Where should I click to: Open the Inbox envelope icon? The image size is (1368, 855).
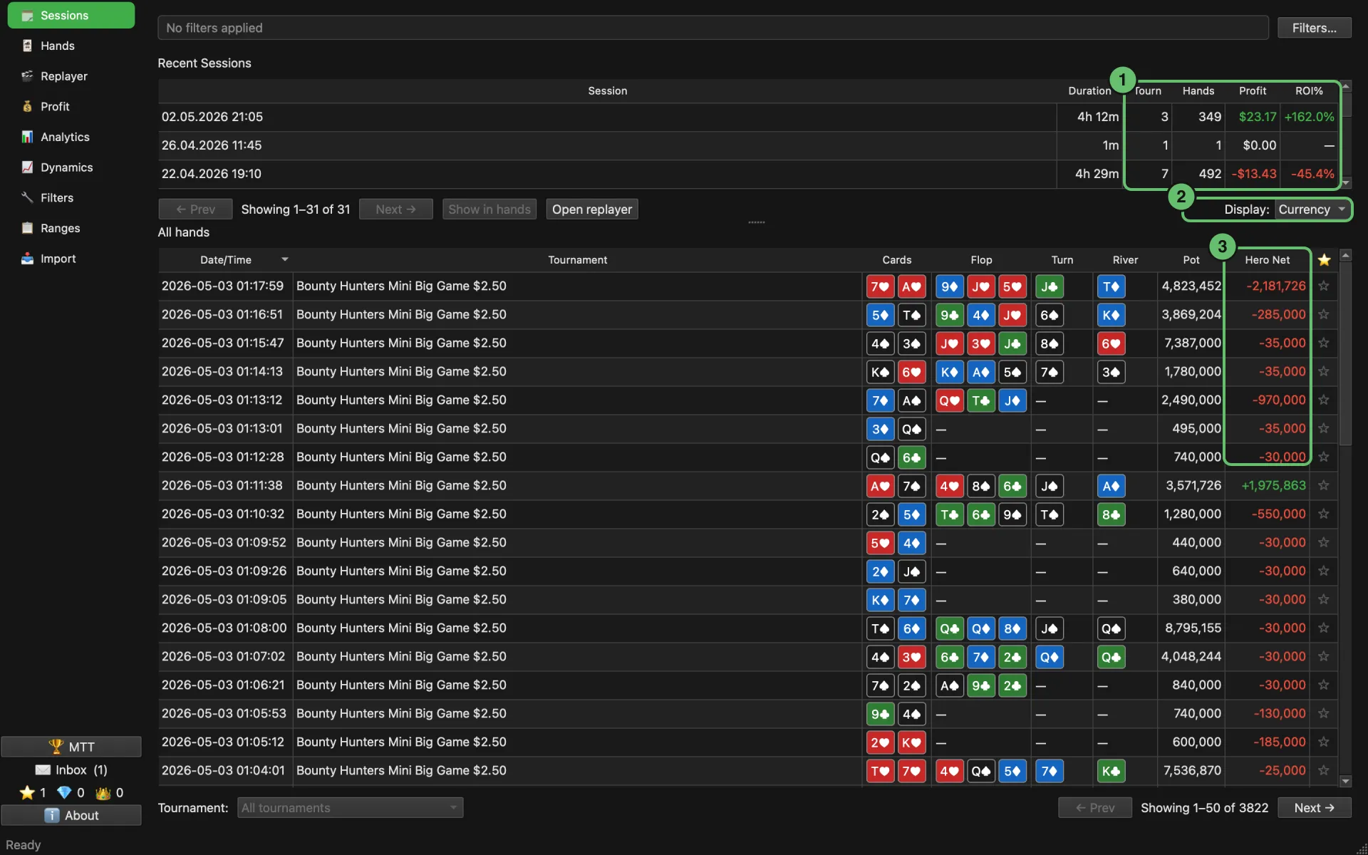43,769
